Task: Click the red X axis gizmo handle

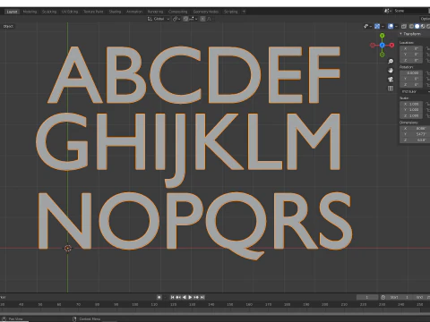Action: pyautogui.click(x=391, y=46)
